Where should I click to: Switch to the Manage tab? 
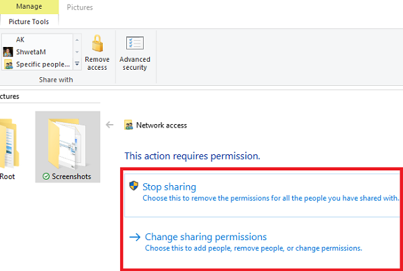28,7
